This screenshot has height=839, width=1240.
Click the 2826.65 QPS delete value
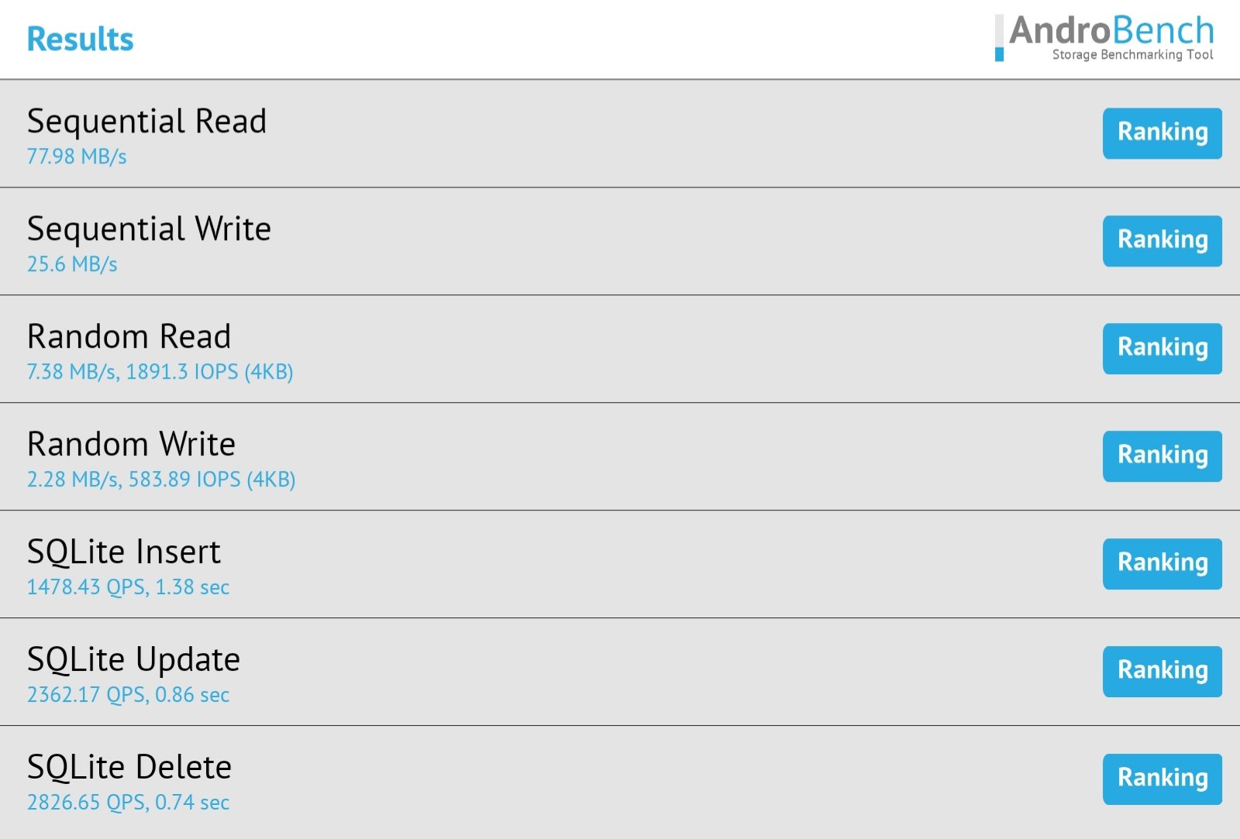(x=87, y=803)
